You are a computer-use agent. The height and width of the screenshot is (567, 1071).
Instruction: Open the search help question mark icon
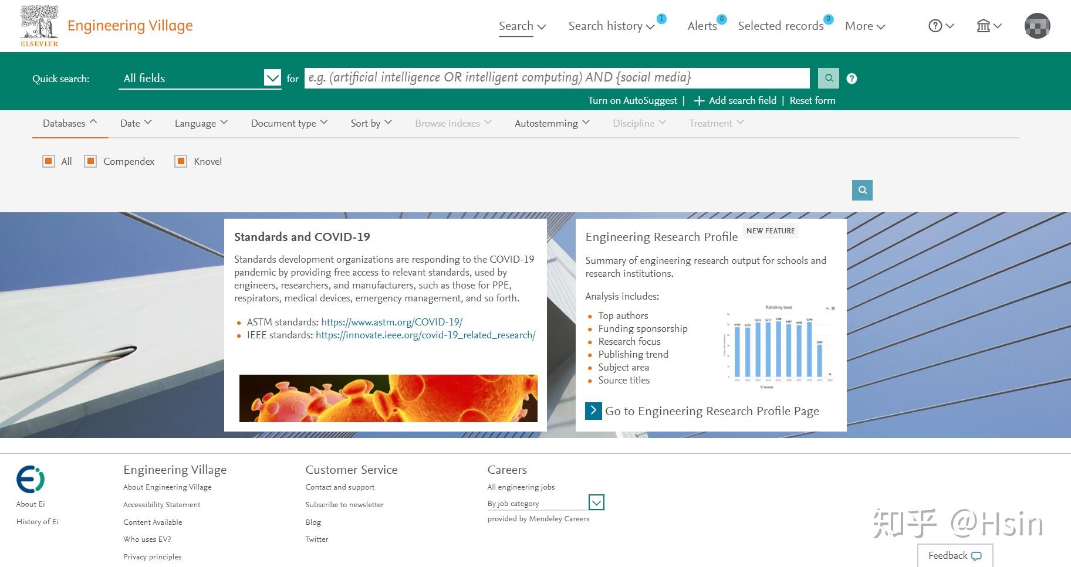pos(852,79)
